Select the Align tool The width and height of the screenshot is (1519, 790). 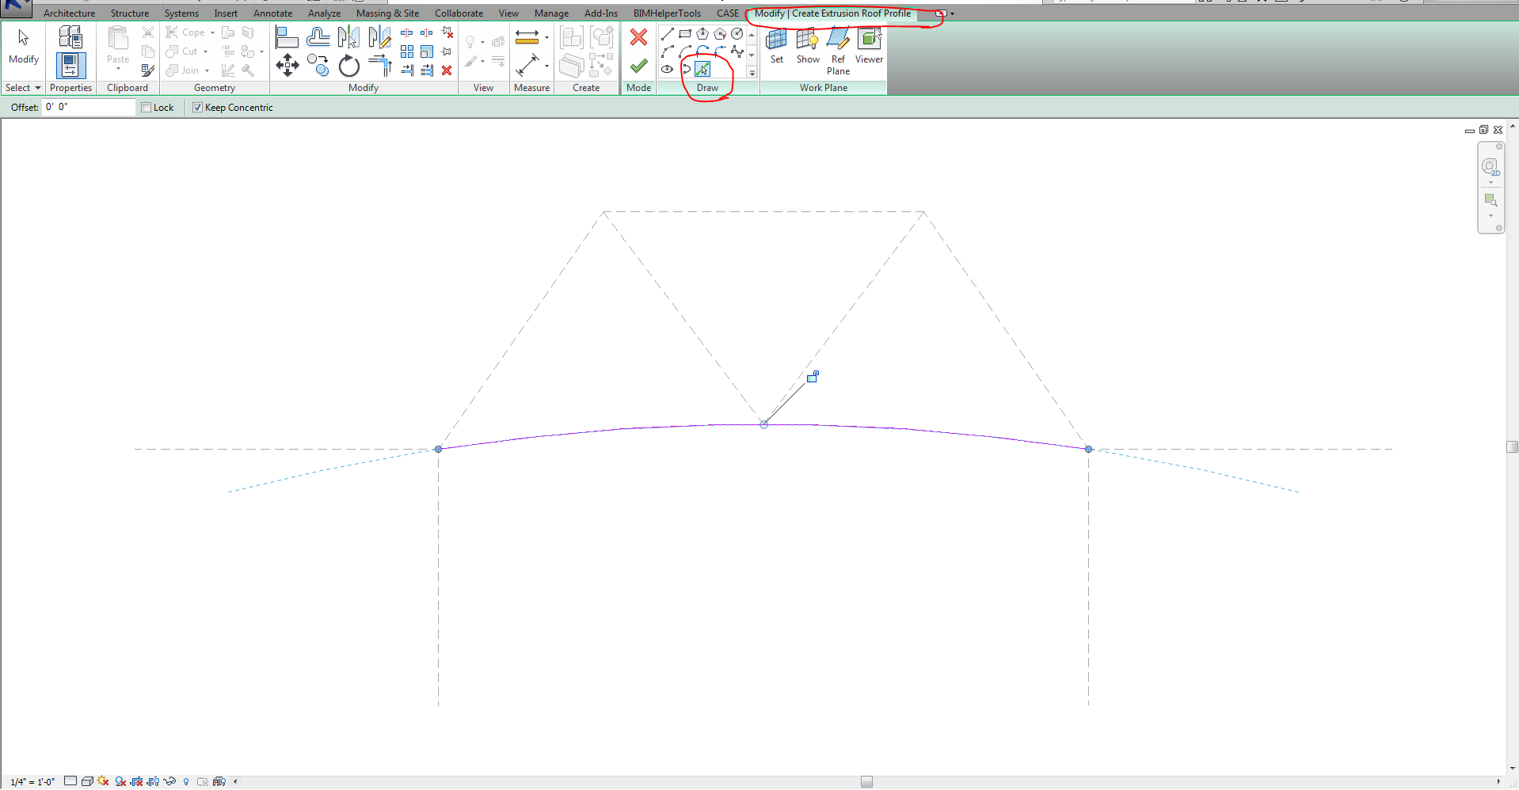click(287, 36)
